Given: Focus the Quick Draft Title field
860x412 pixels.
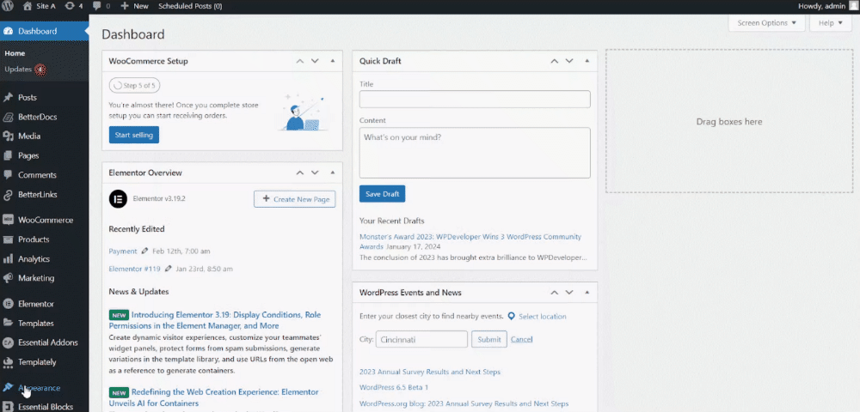Looking at the screenshot, I should click(475, 99).
